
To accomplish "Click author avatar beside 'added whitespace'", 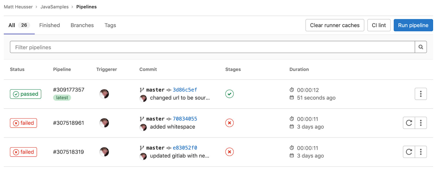I will pos(143,127).
